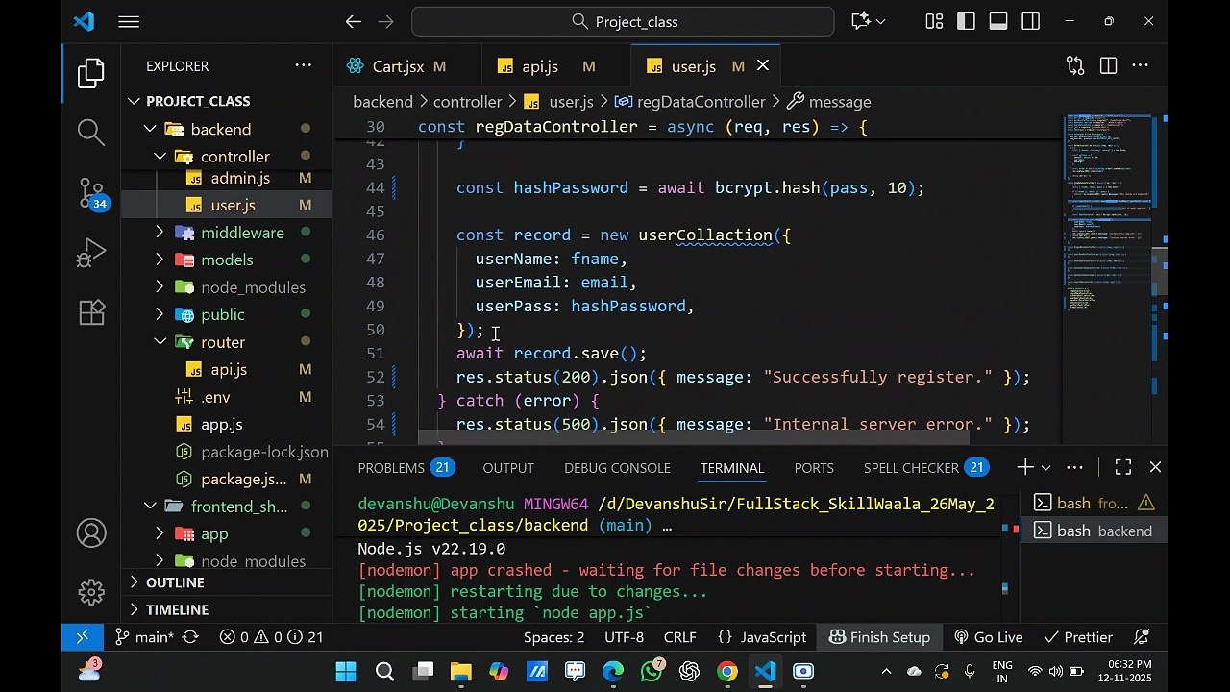Image resolution: width=1230 pixels, height=692 pixels.
Task: Expand the OUTLINE section
Action: (x=227, y=582)
